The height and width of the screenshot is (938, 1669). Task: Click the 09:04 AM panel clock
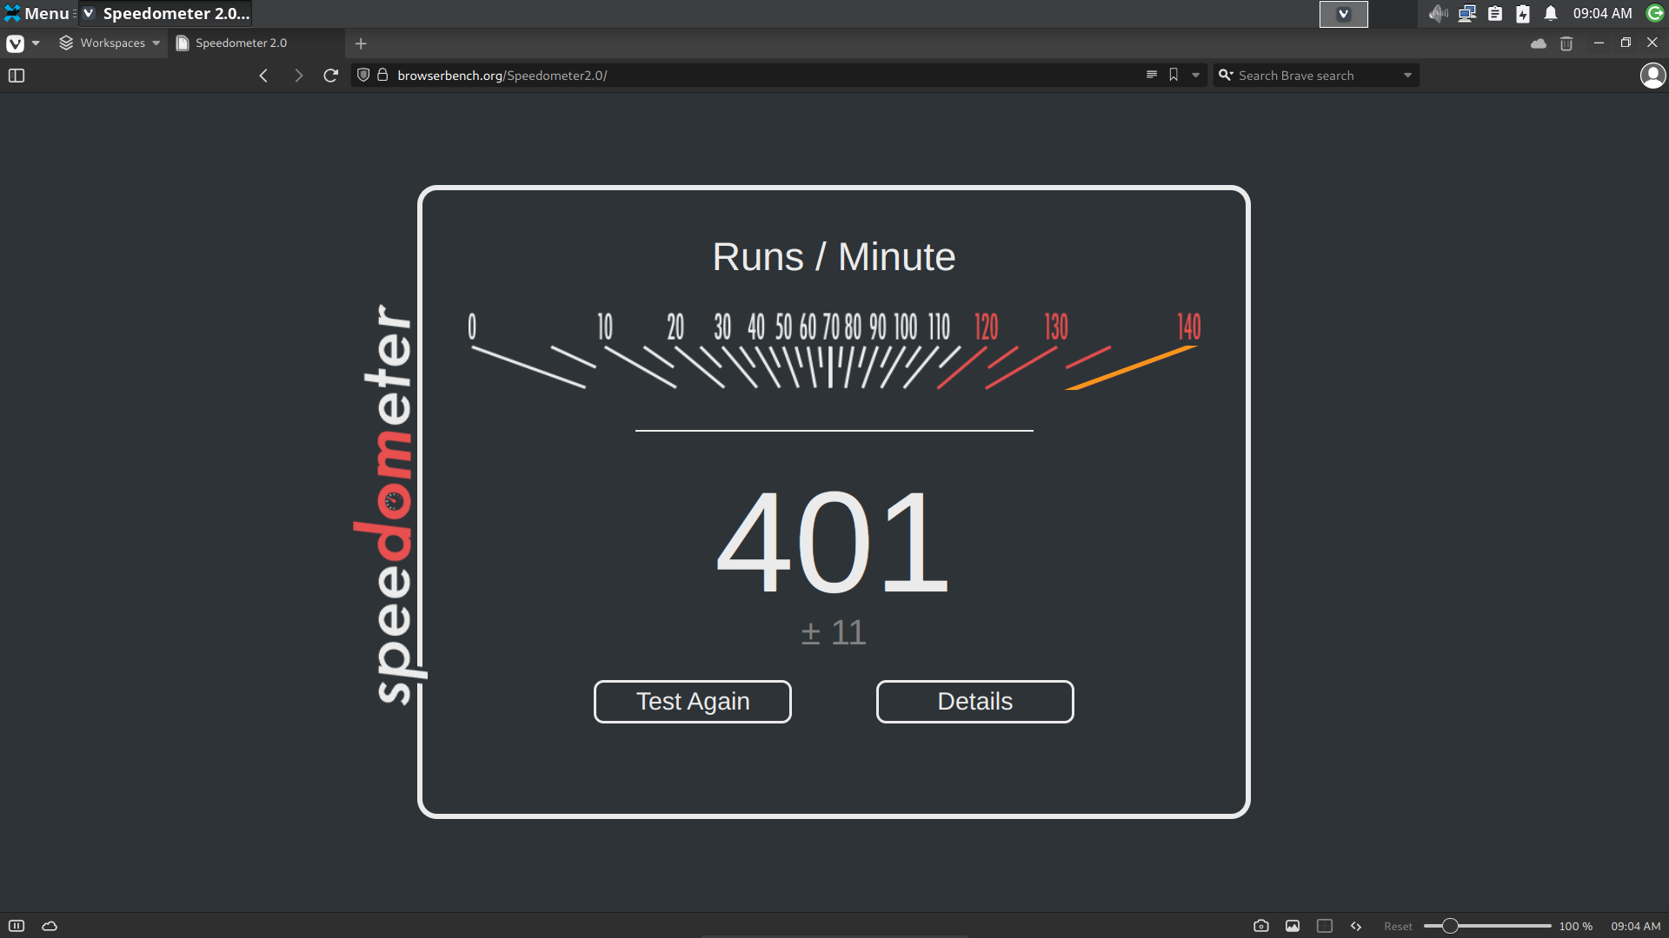[x=1602, y=13]
